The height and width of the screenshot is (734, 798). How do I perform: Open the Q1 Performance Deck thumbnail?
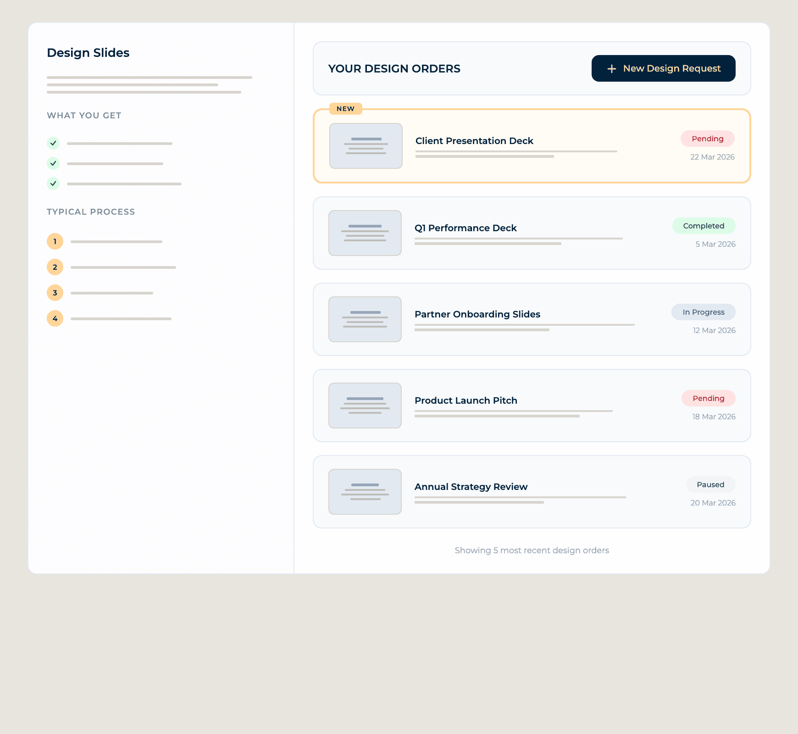click(x=365, y=233)
